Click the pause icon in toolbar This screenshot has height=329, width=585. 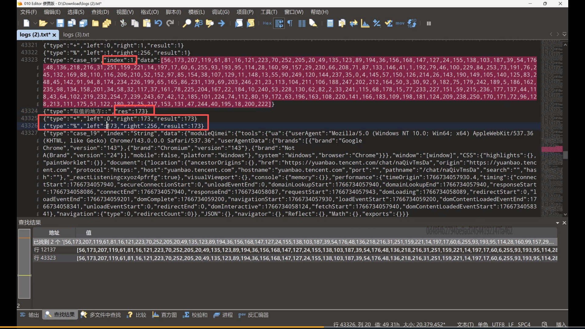[429, 23]
